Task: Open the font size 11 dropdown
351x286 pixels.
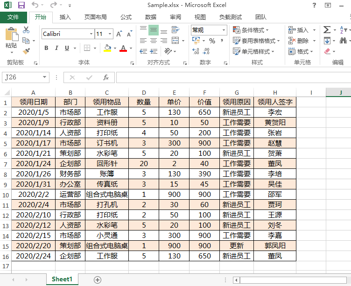Action: (x=110, y=34)
